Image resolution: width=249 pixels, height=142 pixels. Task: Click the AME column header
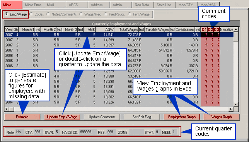(89, 29)
